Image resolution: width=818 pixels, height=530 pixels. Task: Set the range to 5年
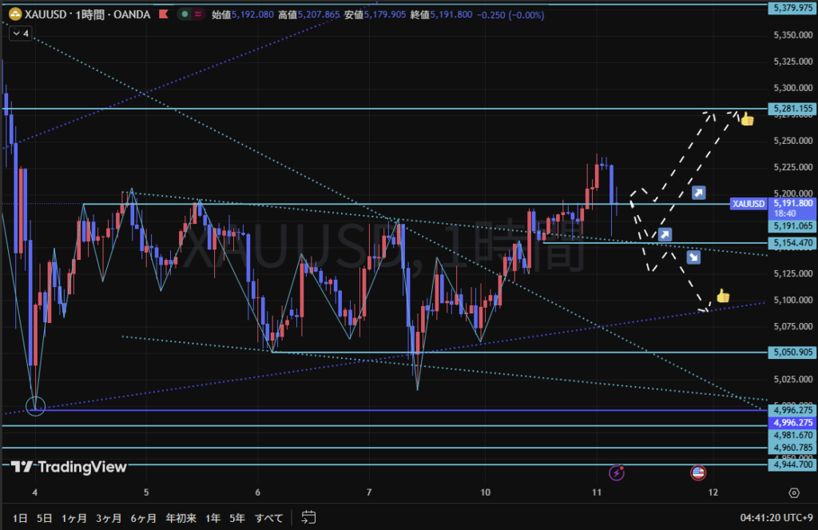point(237,518)
